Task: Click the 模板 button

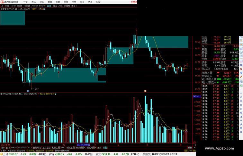Action: pyautogui.click(x=190, y=148)
